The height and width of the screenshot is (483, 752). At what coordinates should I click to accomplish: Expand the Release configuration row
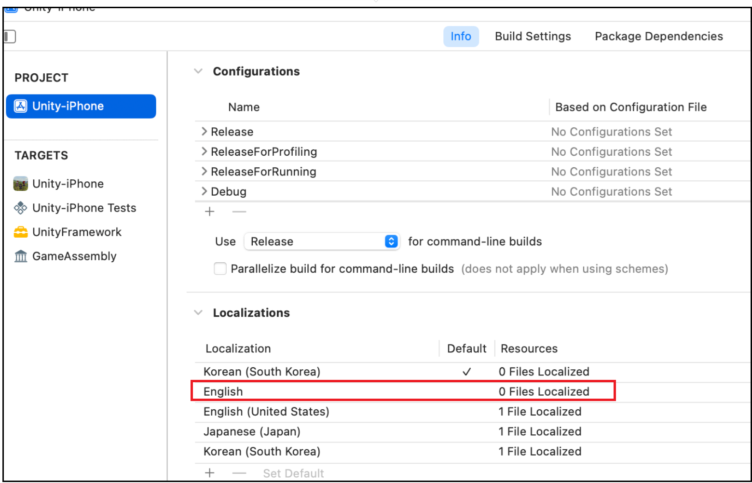coord(204,131)
